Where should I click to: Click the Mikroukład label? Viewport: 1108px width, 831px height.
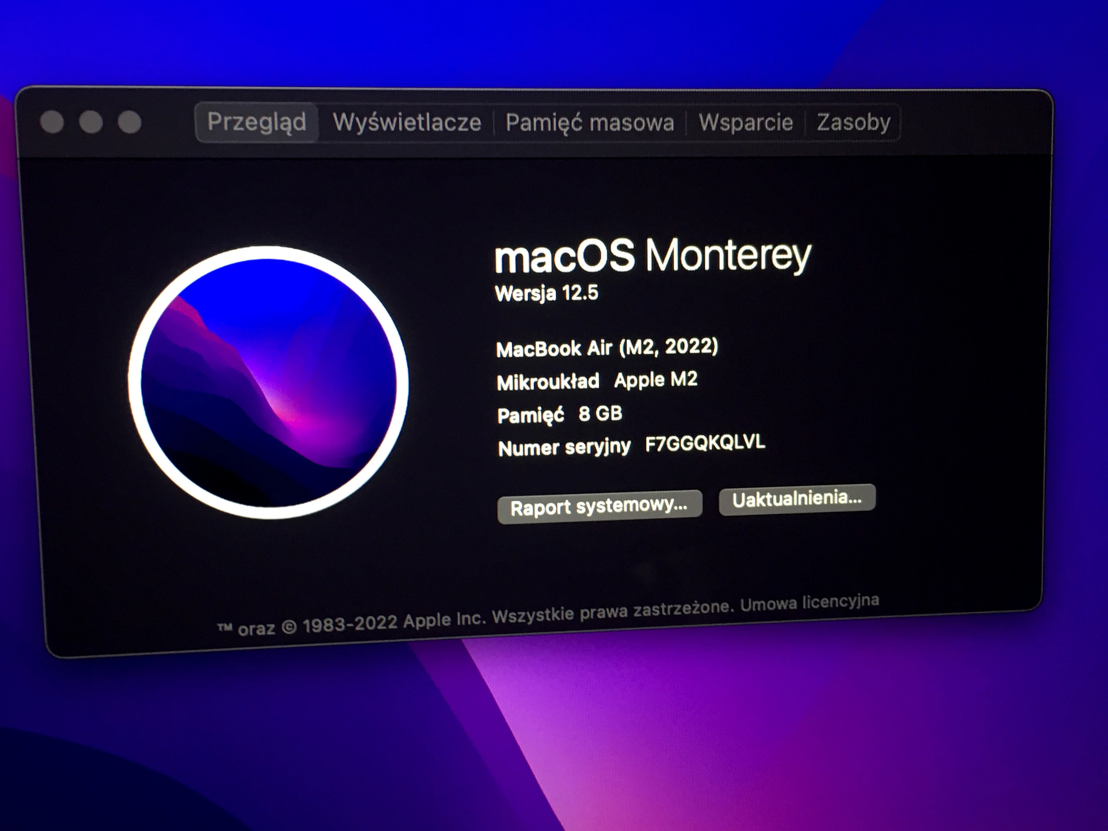coord(547,382)
